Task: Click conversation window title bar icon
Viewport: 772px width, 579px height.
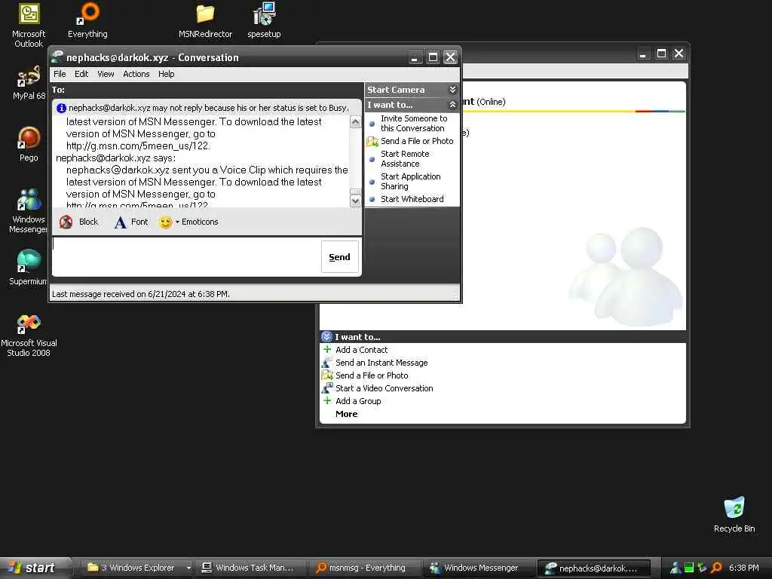Action: (x=57, y=57)
